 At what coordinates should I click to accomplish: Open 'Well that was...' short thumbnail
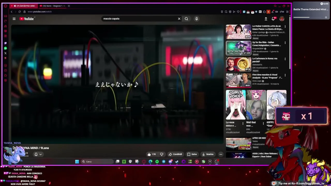256,105
